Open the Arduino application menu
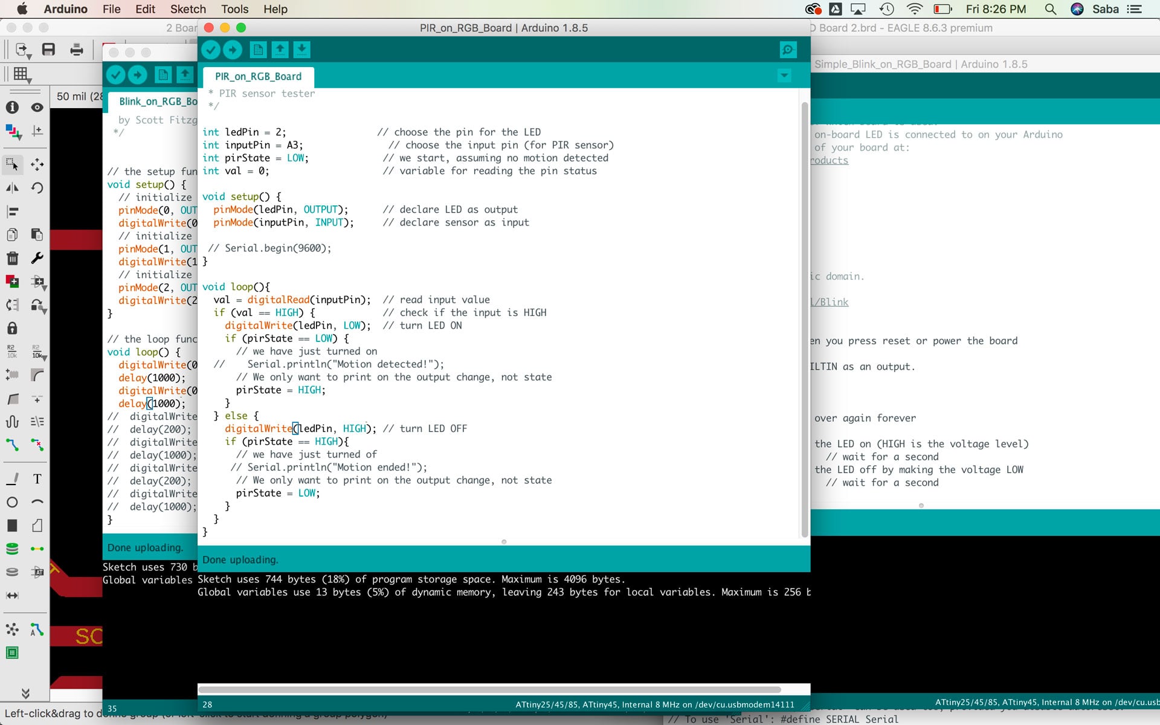Image resolution: width=1160 pixels, height=725 pixels. coord(66,9)
